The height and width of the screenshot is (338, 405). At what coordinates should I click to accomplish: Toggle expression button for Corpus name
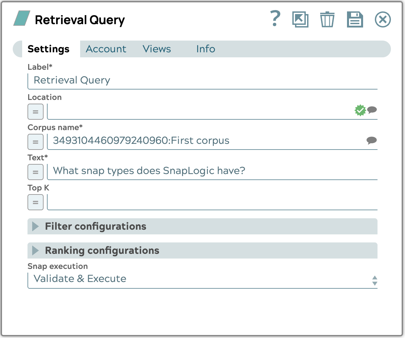pyautogui.click(x=36, y=142)
